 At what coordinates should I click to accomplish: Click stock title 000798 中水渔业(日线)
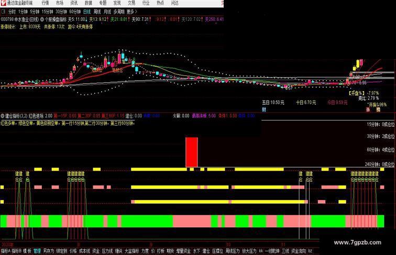pos(20,19)
